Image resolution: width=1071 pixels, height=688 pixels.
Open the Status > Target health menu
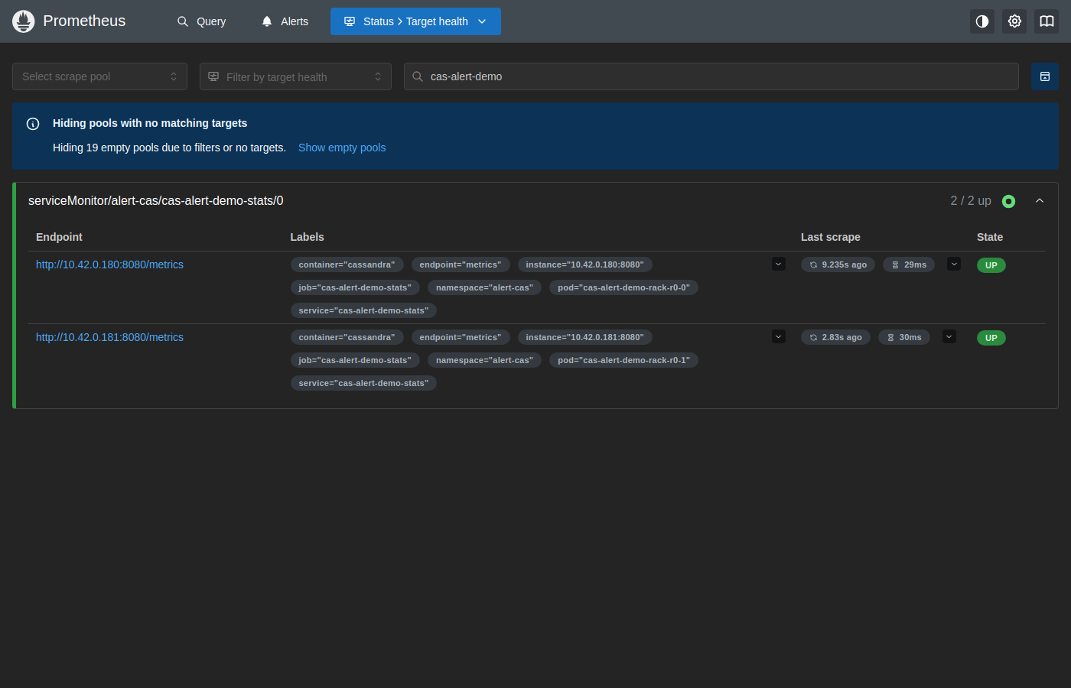click(415, 21)
